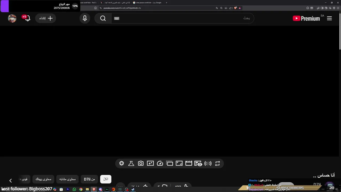Start voice search with the microphone

tap(85, 18)
